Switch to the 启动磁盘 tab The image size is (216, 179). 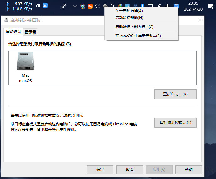[13, 31]
